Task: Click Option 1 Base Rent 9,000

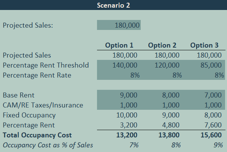Action: pos(128,95)
